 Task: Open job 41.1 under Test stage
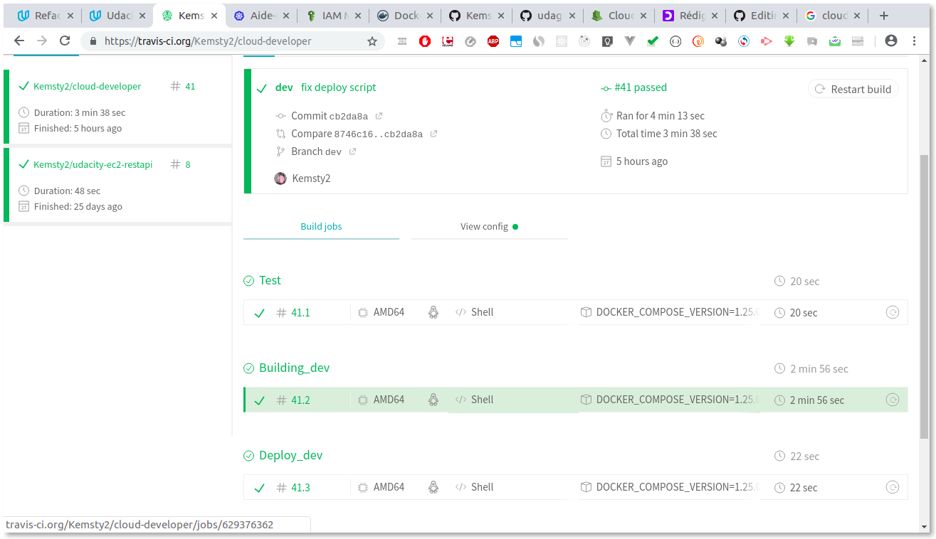click(x=575, y=312)
